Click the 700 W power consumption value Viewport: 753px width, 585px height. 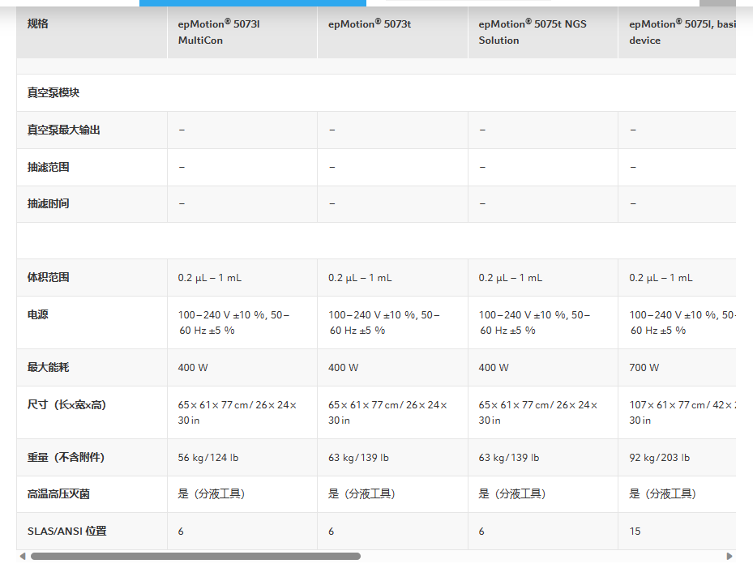[x=644, y=368]
